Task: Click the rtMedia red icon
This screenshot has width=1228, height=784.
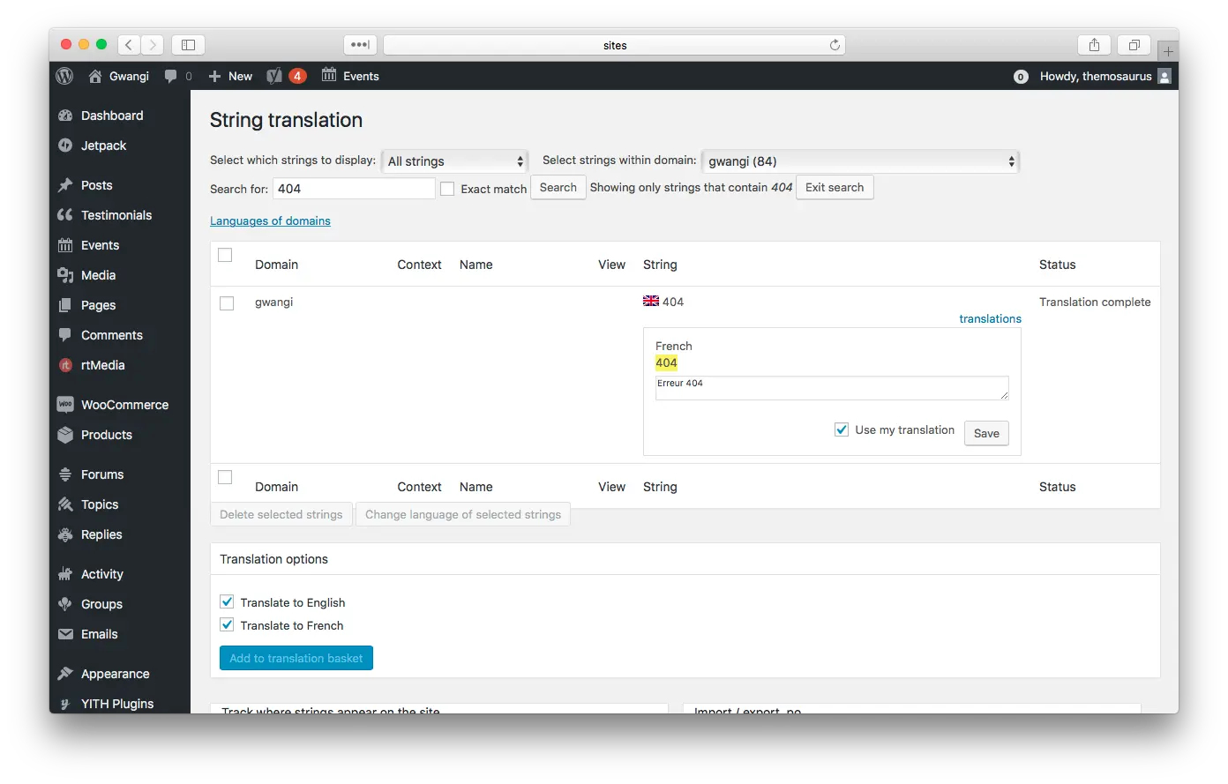Action: (65, 365)
